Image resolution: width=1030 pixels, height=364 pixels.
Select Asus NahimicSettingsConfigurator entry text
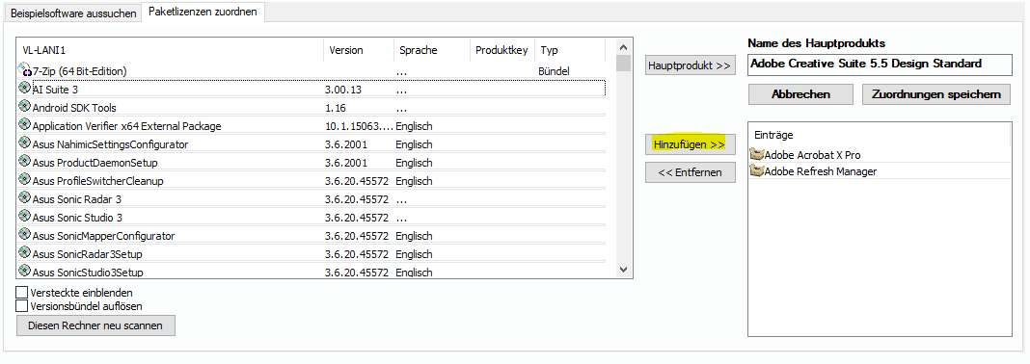click(x=110, y=144)
